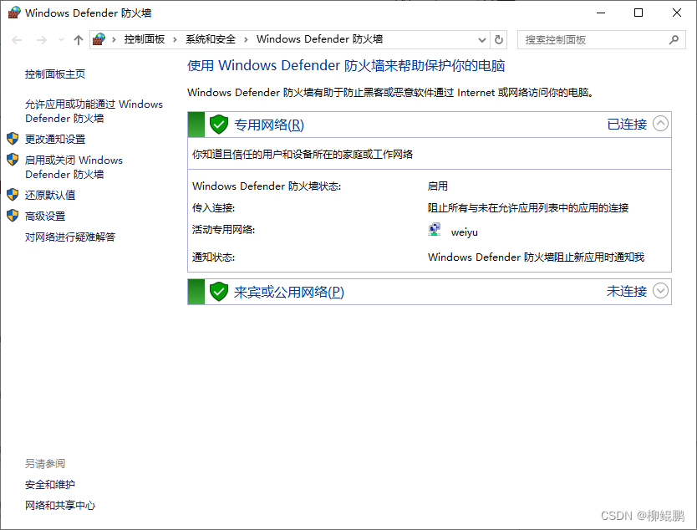
Task: Click the back navigation arrow
Action: tap(18, 39)
